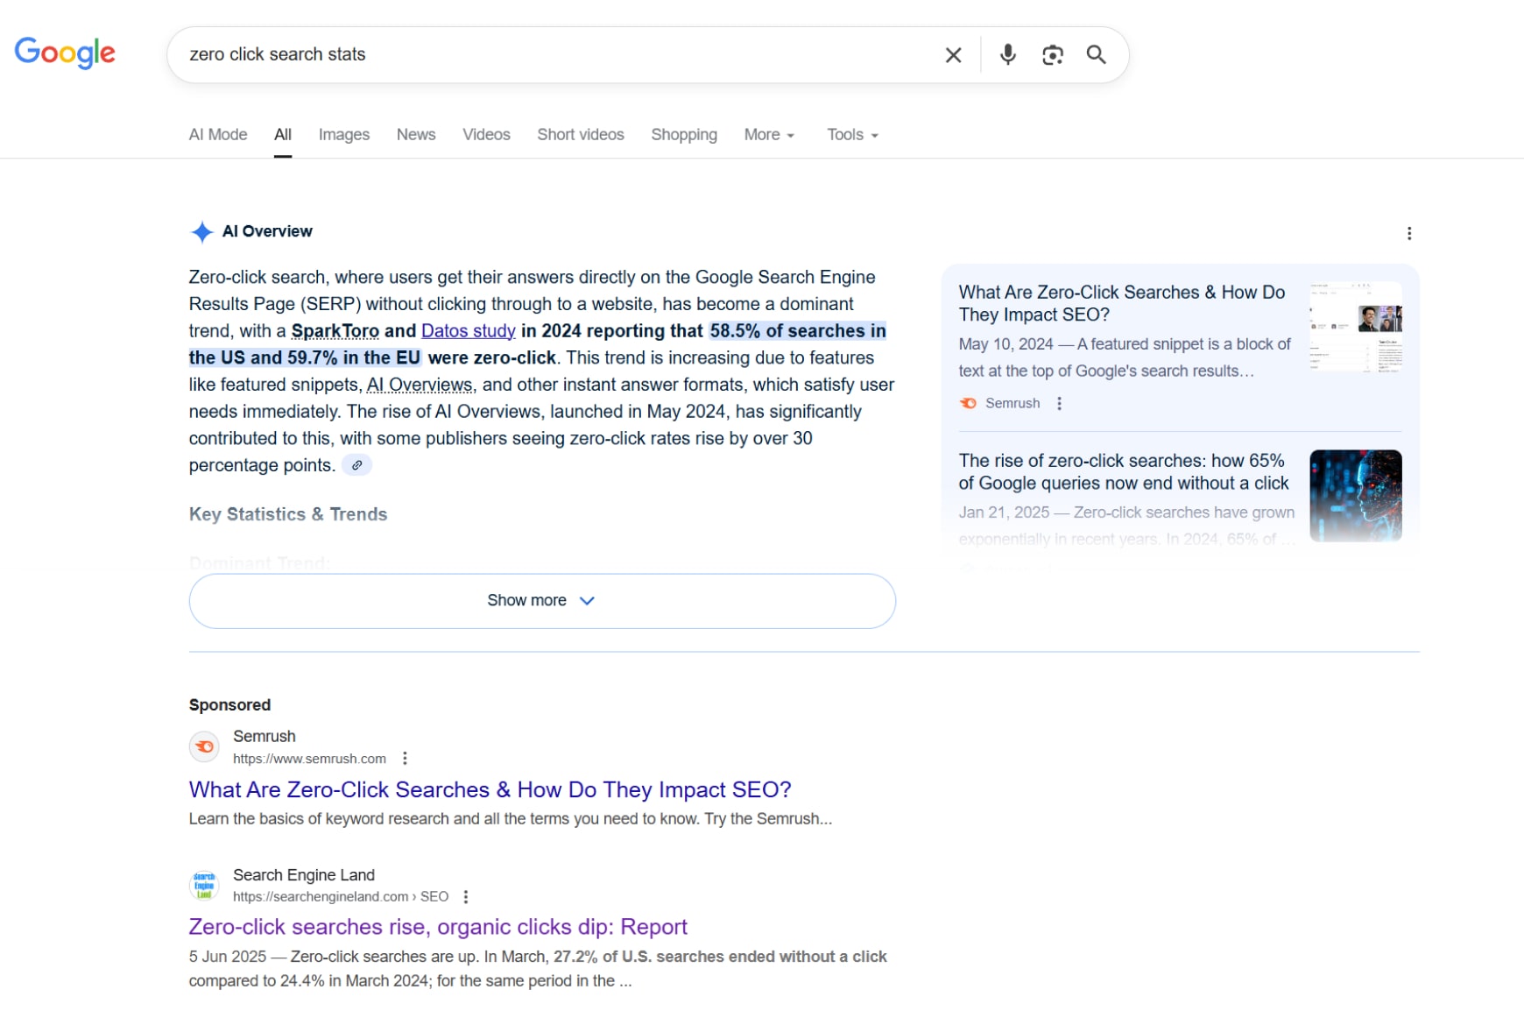Open options menu next to the Semrush ad URL
The width and height of the screenshot is (1524, 1018).
pos(405,758)
